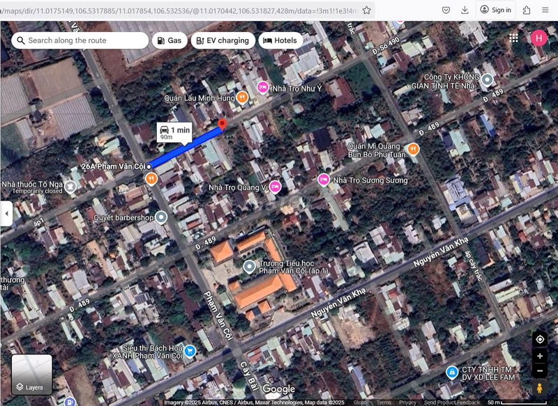Click the Save to Pocket icon
This screenshot has width=558, height=406.
point(446,10)
